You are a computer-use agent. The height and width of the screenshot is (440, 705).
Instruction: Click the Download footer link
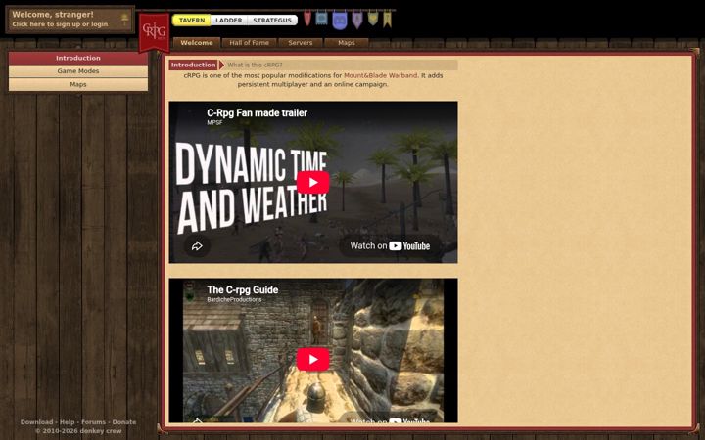[36, 422]
